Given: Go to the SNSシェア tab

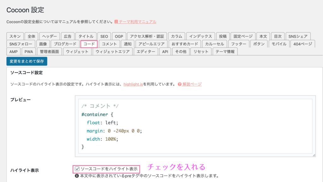Looking at the screenshot, I should pyautogui.click(x=298, y=36).
